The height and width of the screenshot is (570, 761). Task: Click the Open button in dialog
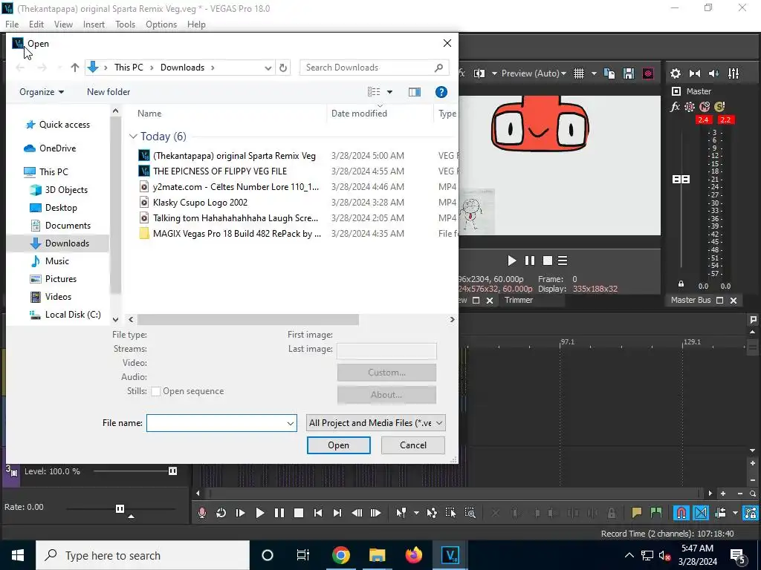[338, 445]
